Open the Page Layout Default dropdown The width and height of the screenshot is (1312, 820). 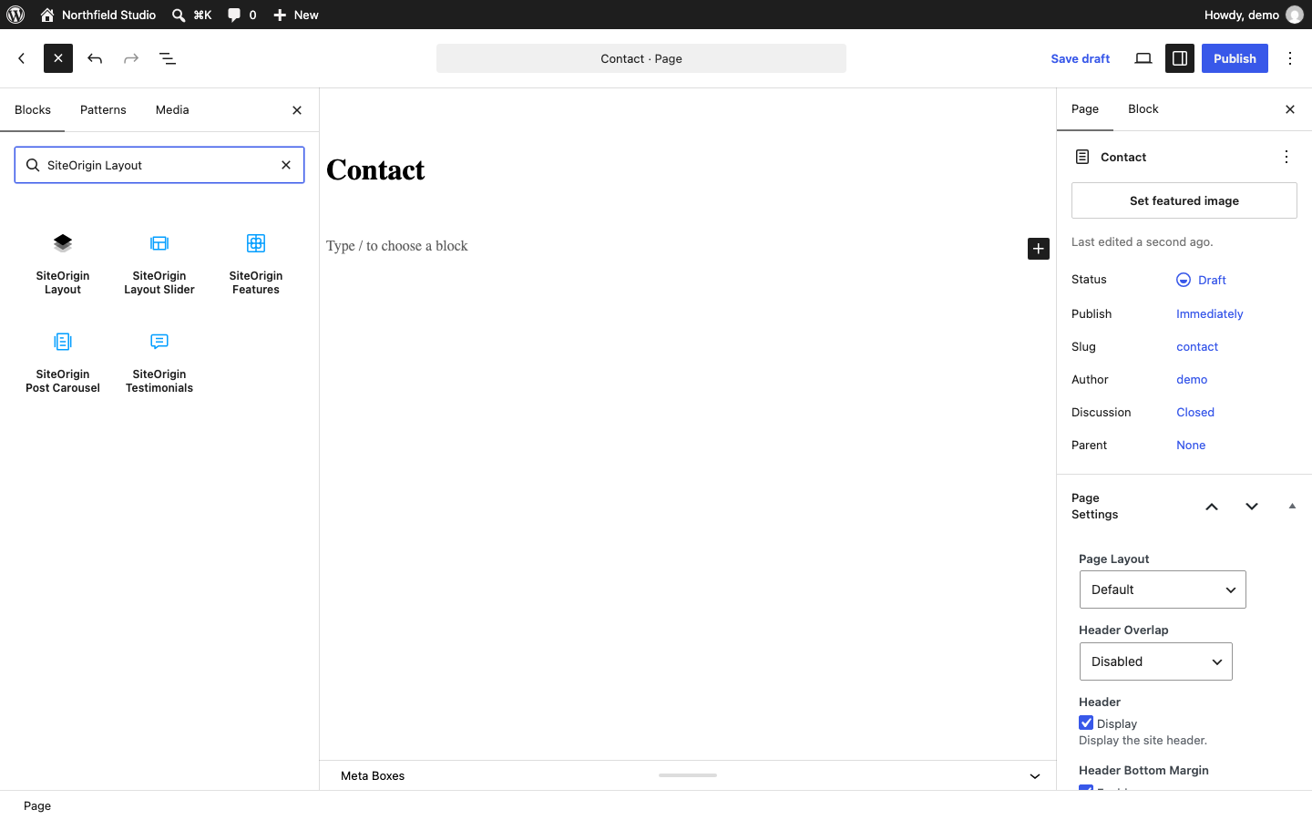click(1163, 589)
